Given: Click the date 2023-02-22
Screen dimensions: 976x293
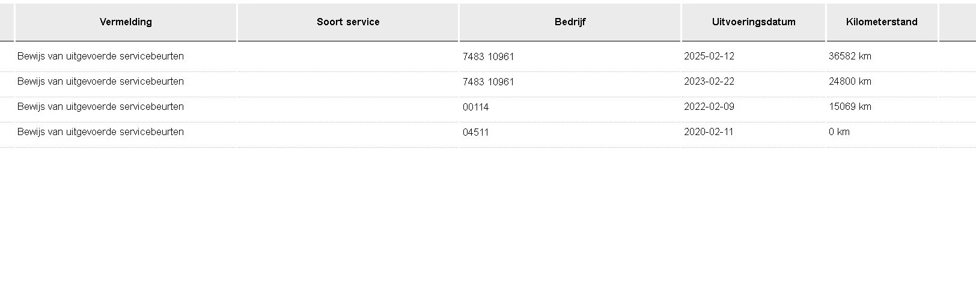Looking at the screenshot, I should 709,82.
